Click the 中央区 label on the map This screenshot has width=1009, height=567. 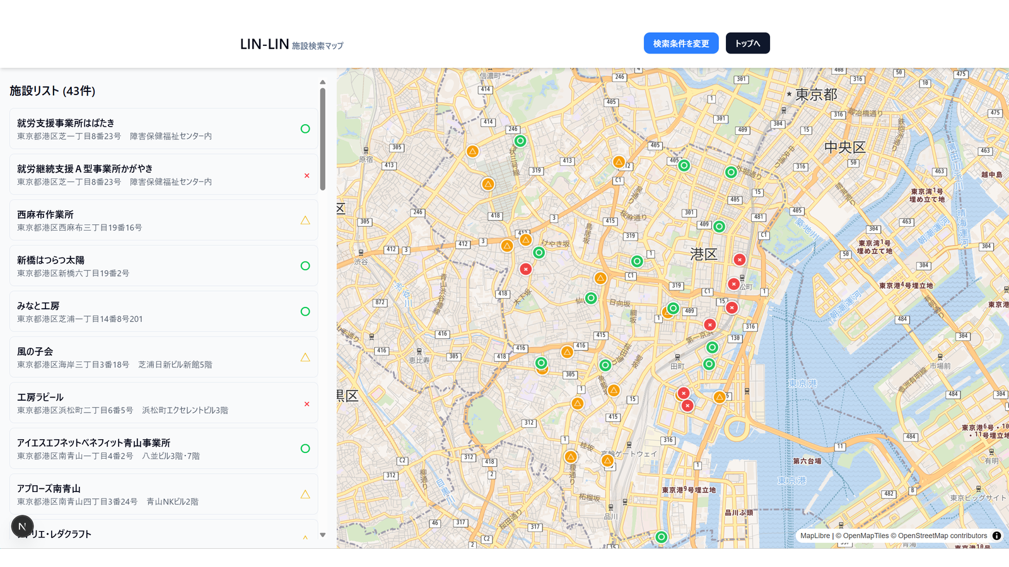pos(845,147)
